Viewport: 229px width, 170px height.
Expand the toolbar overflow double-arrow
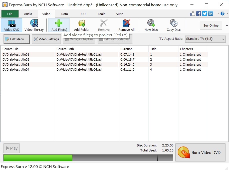[x=226, y=25]
